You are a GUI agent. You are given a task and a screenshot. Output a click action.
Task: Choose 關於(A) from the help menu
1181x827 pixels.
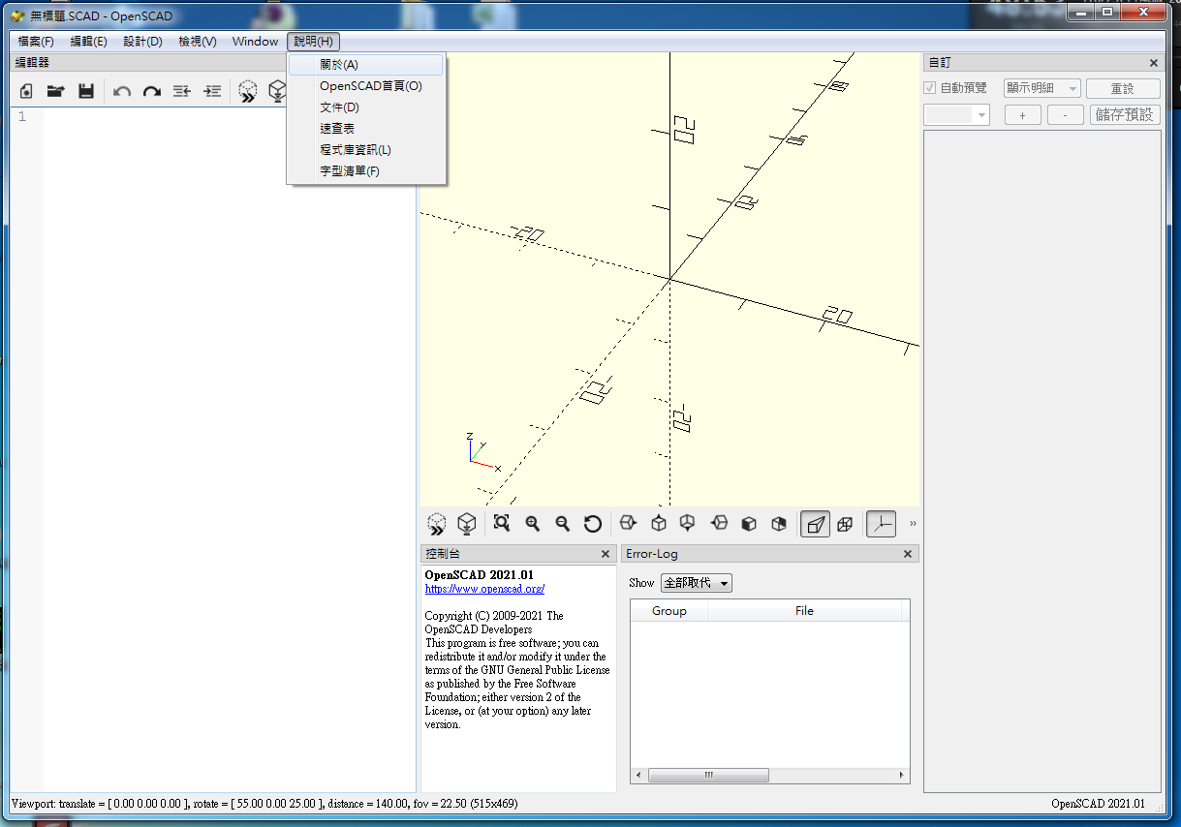[x=366, y=65]
